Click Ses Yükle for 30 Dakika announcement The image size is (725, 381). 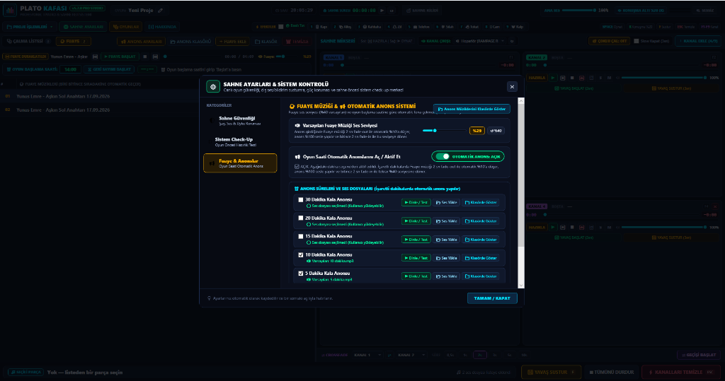point(447,202)
